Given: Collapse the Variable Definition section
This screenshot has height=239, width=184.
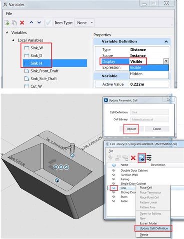Looking at the screenshot, I should point(166,42).
